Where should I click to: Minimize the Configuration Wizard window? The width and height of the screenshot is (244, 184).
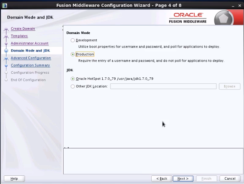(x=233, y=6)
